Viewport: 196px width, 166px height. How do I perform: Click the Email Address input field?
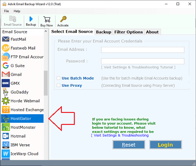pyautogui.click(x=143, y=50)
